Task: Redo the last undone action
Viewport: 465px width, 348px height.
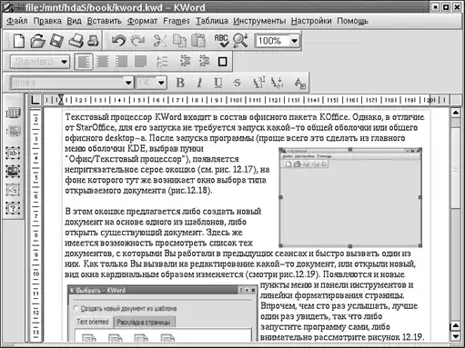Action: (x=137, y=41)
